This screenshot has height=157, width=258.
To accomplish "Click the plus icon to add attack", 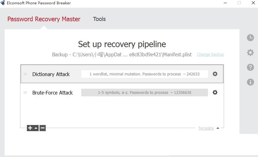I will 30,128.
